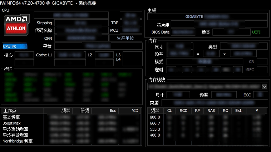This screenshot has height=152, width=271.
Task: Click the BIOS Date value field
Action: coord(183,32)
